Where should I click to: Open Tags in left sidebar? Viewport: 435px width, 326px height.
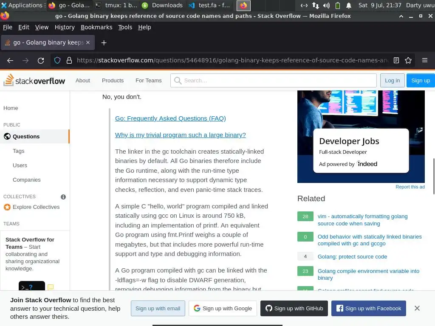(x=19, y=151)
